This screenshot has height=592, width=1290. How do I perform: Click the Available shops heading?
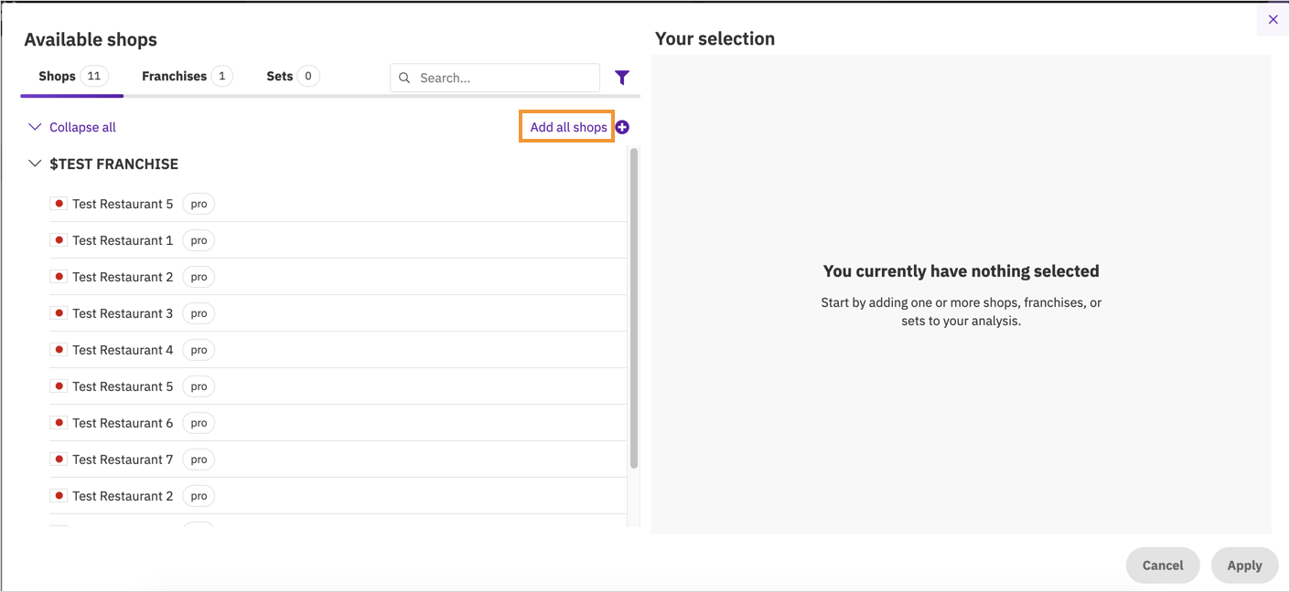pyautogui.click(x=91, y=39)
